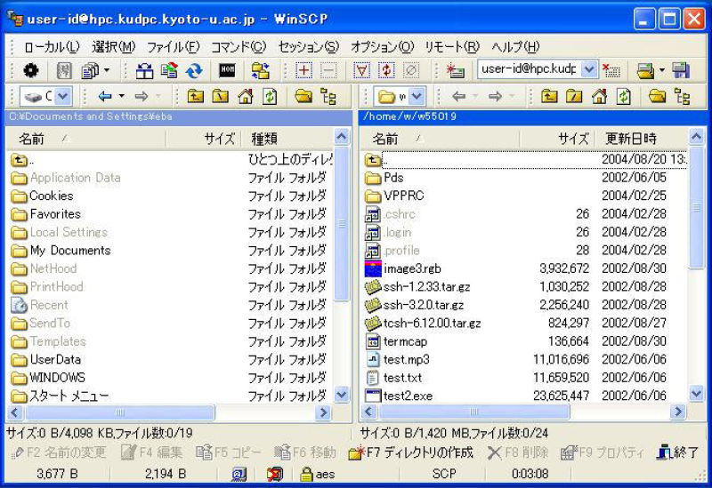Viewport: 712px width, 488px height.
Task: Refresh the local panel listing
Action: 270,96
